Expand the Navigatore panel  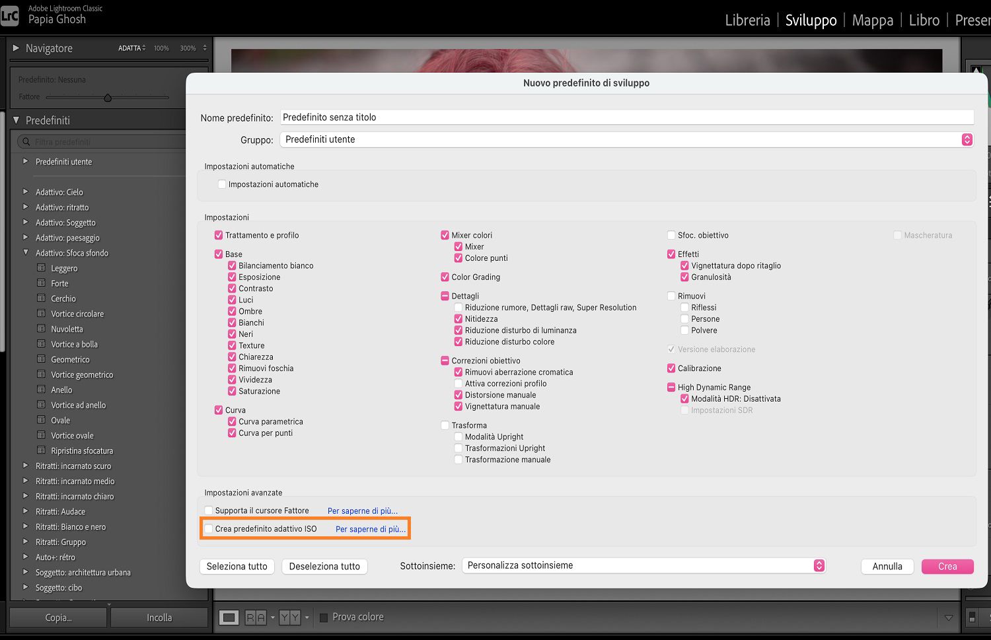click(17, 48)
